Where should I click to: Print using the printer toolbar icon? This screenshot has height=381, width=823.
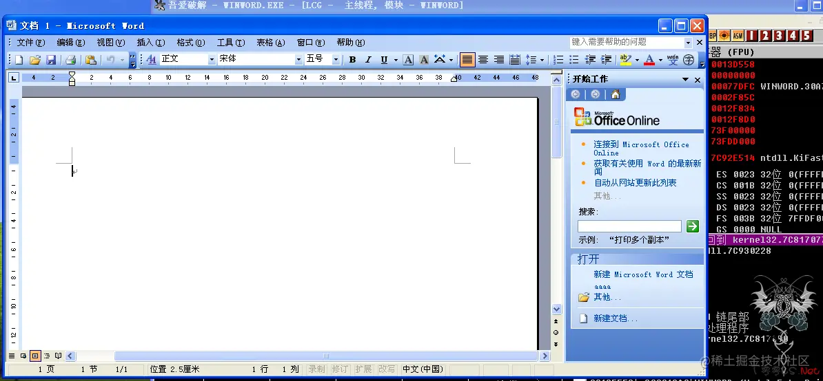pyautogui.click(x=71, y=61)
